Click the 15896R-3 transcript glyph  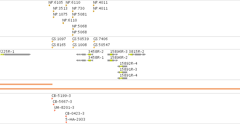[x=113, y=55]
